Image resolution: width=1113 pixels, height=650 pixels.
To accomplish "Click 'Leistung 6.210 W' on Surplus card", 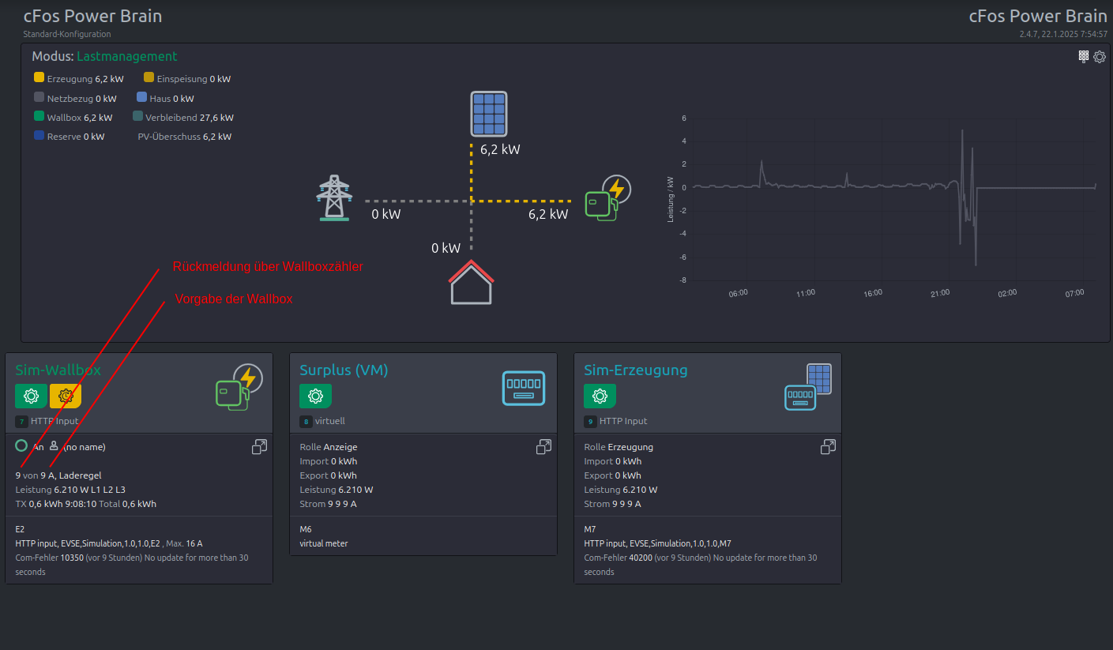I will 337,490.
